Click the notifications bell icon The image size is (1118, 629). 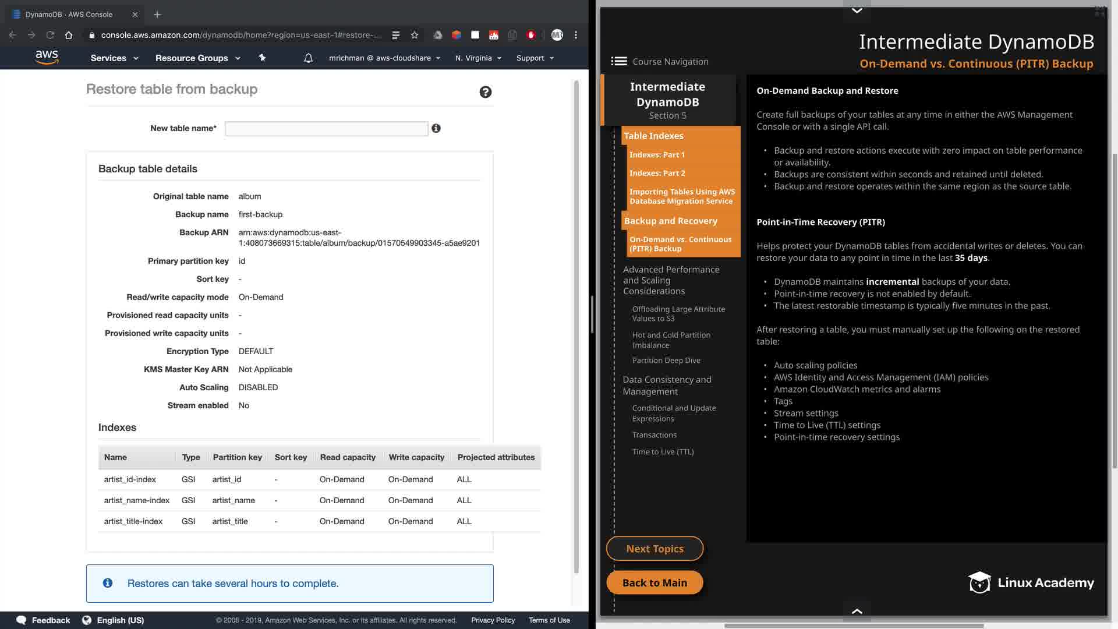click(309, 58)
